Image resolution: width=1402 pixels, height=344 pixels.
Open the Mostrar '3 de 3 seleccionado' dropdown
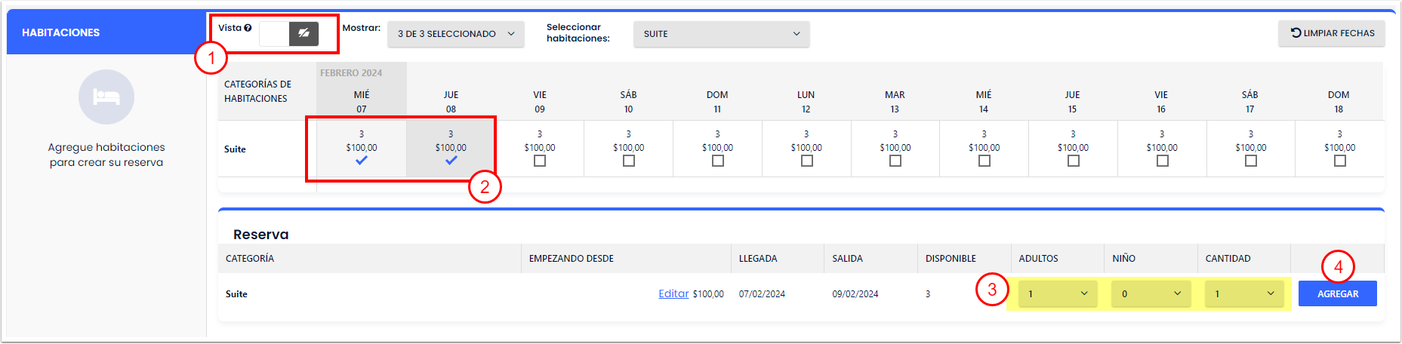tap(455, 34)
